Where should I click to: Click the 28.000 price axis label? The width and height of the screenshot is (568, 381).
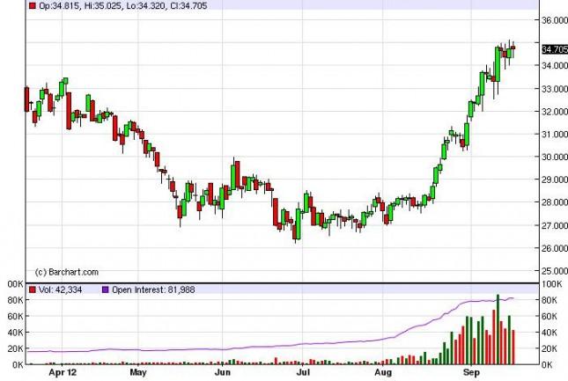point(555,202)
